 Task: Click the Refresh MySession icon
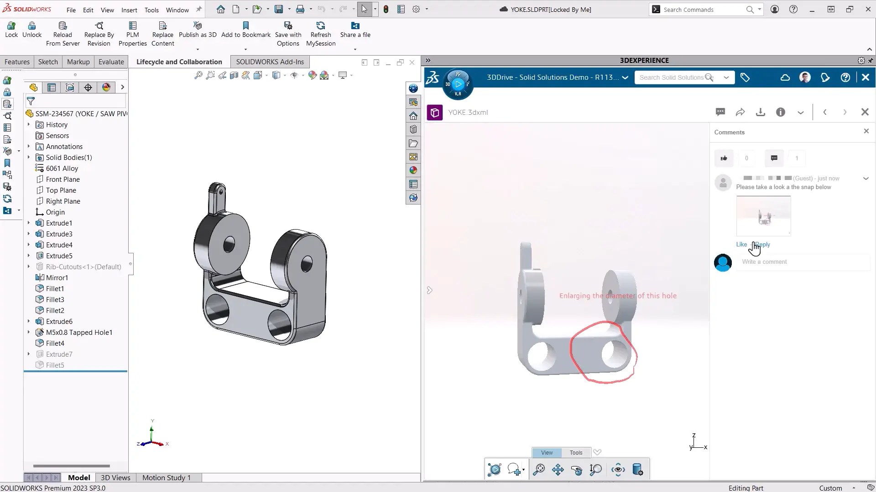click(321, 26)
